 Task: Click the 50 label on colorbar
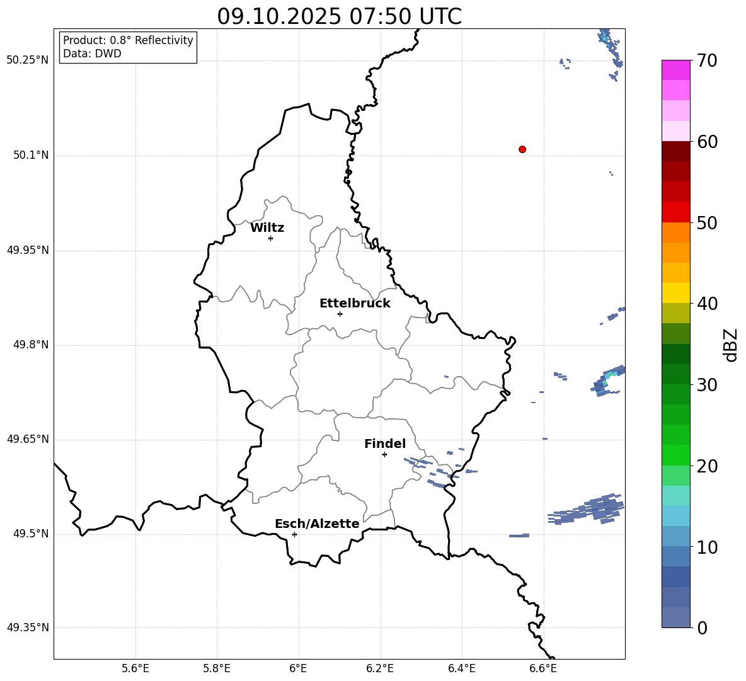point(707,223)
